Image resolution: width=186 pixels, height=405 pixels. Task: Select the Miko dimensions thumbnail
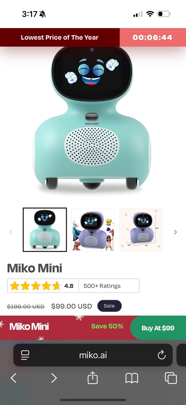point(141,230)
